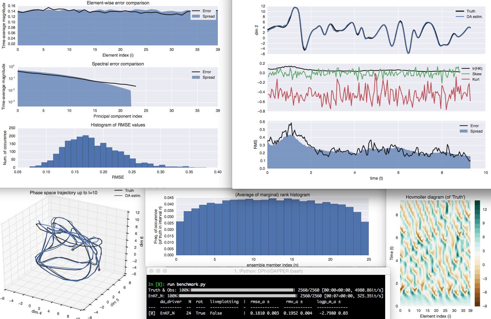Click the 'EnKF_N' progress bar in terminal
Viewport: 491px width, 319px height.
coord(238,296)
